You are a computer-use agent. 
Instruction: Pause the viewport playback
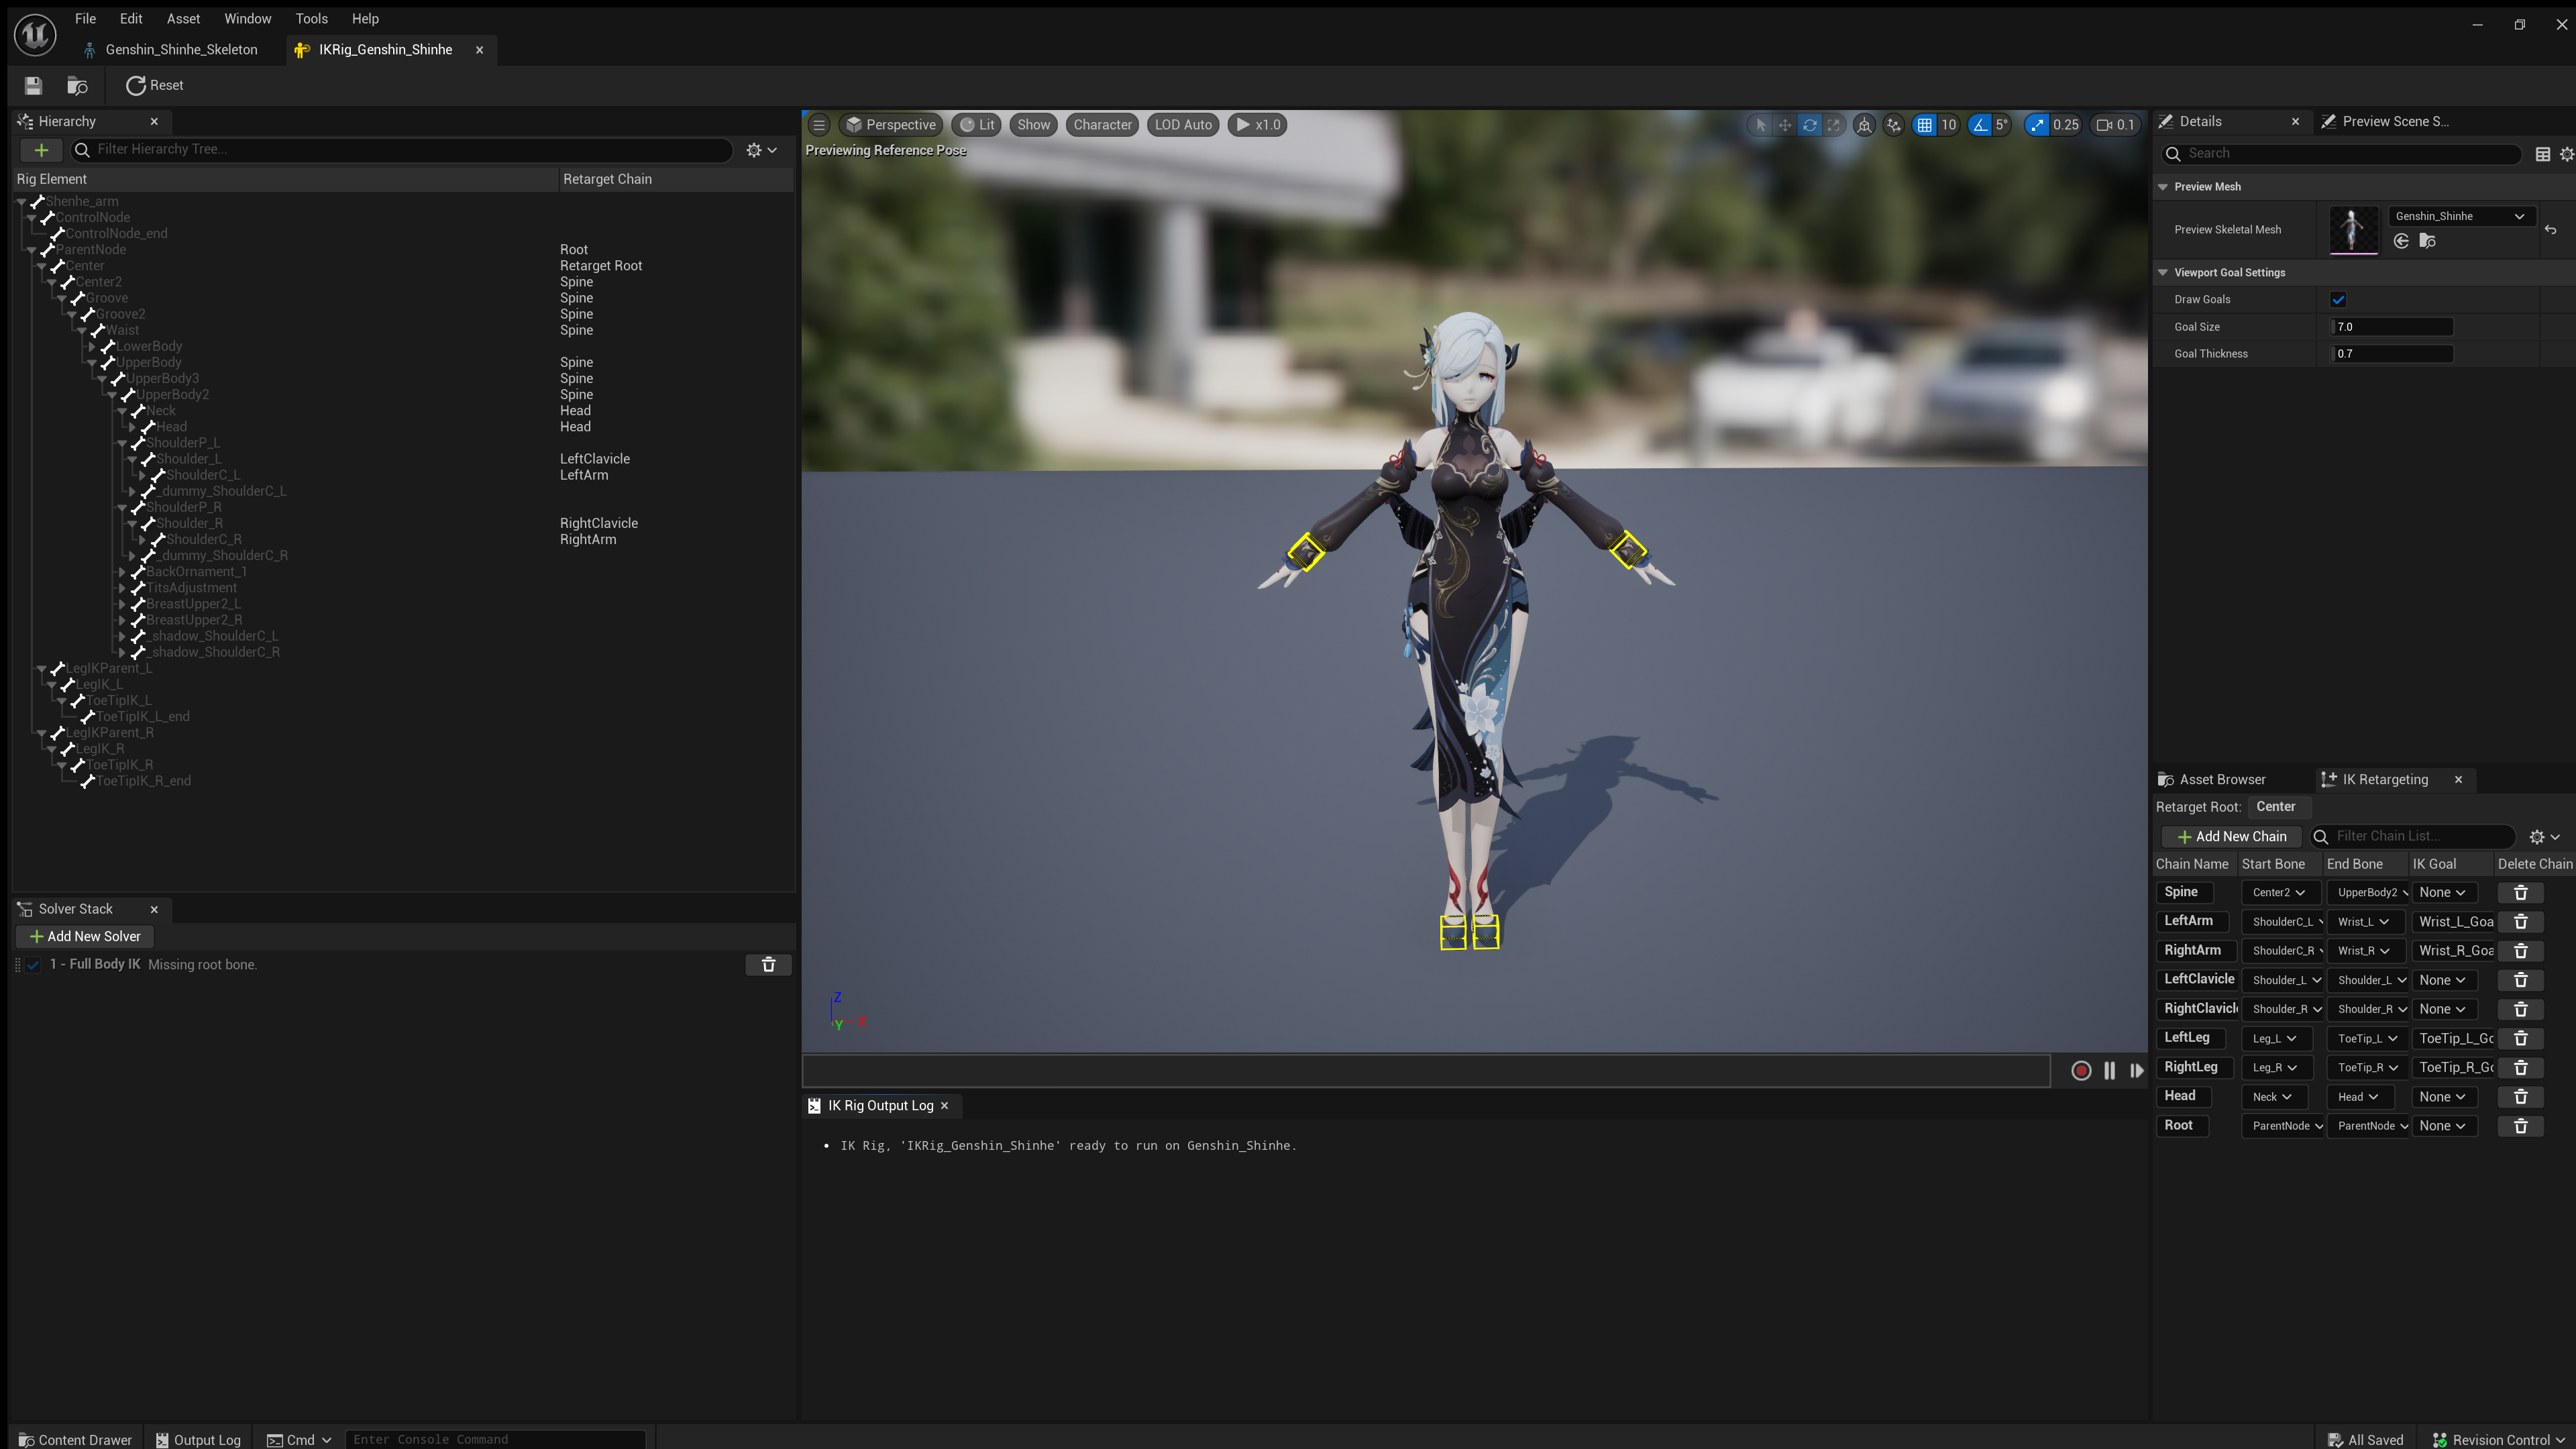(x=2109, y=1071)
